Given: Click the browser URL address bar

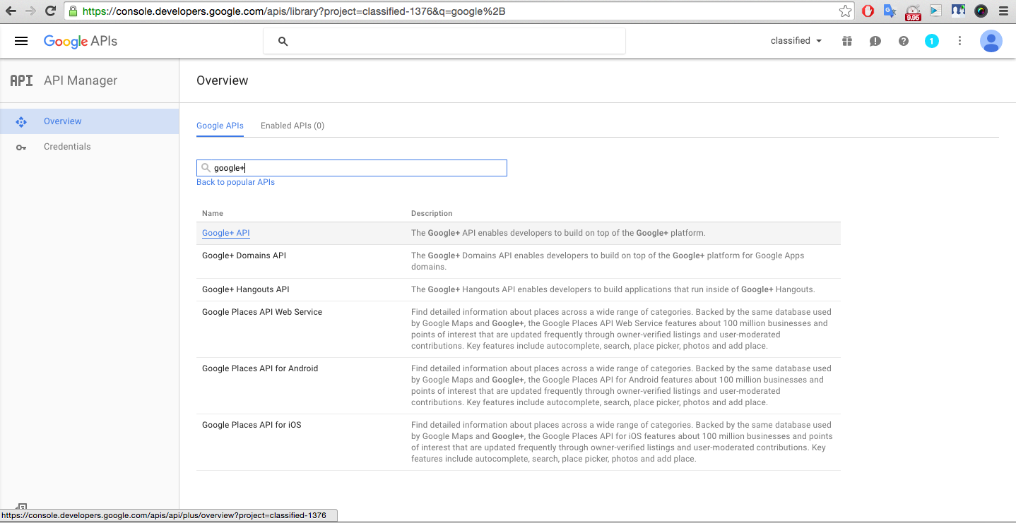Looking at the screenshot, I should click(458, 11).
